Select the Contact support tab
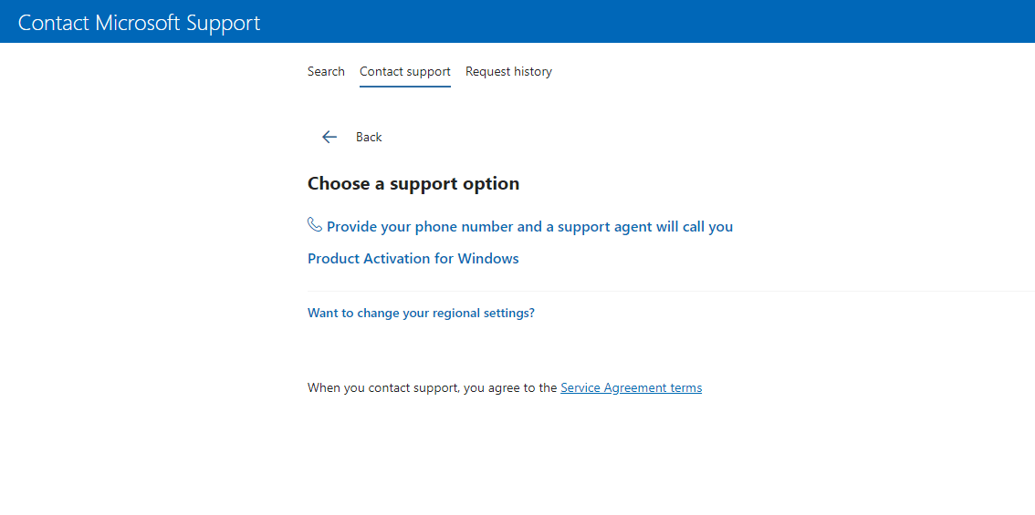Image resolution: width=1035 pixels, height=515 pixels. [405, 71]
